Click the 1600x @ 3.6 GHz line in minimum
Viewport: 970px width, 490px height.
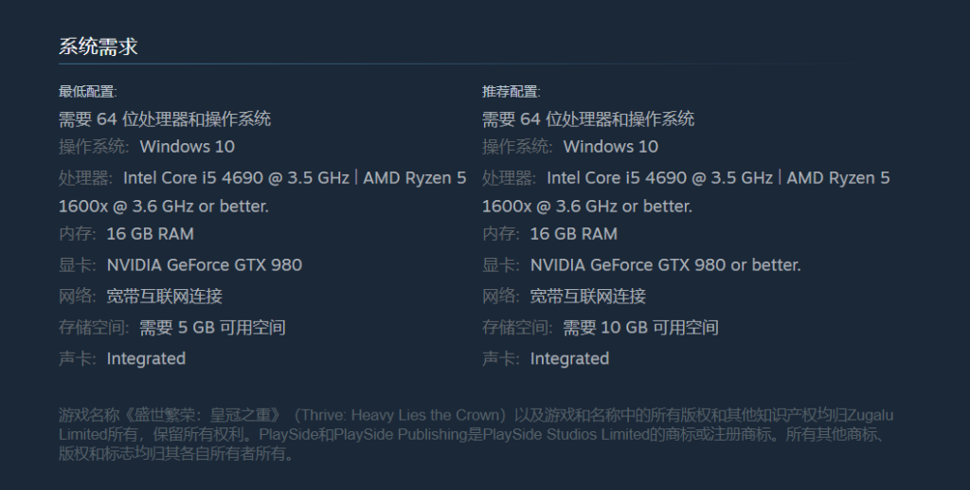tap(164, 206)
